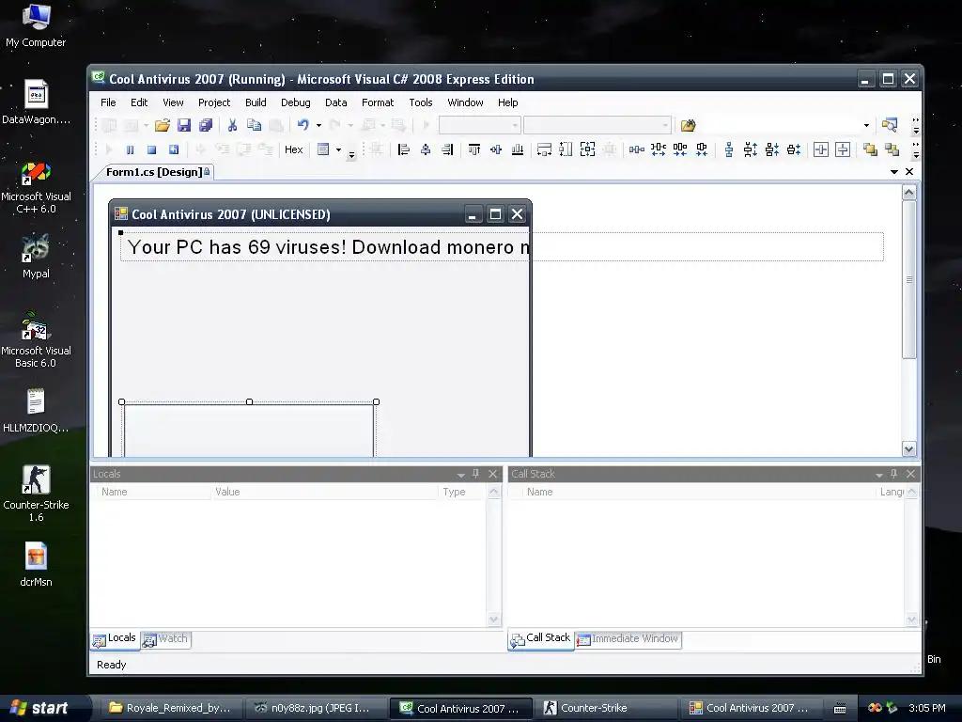Make horizontal spacing equal
Screen dimensions: 962x722
pos(637,149)
